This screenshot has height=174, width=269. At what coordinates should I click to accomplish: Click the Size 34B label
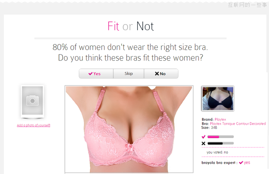[x=209, y=128]
